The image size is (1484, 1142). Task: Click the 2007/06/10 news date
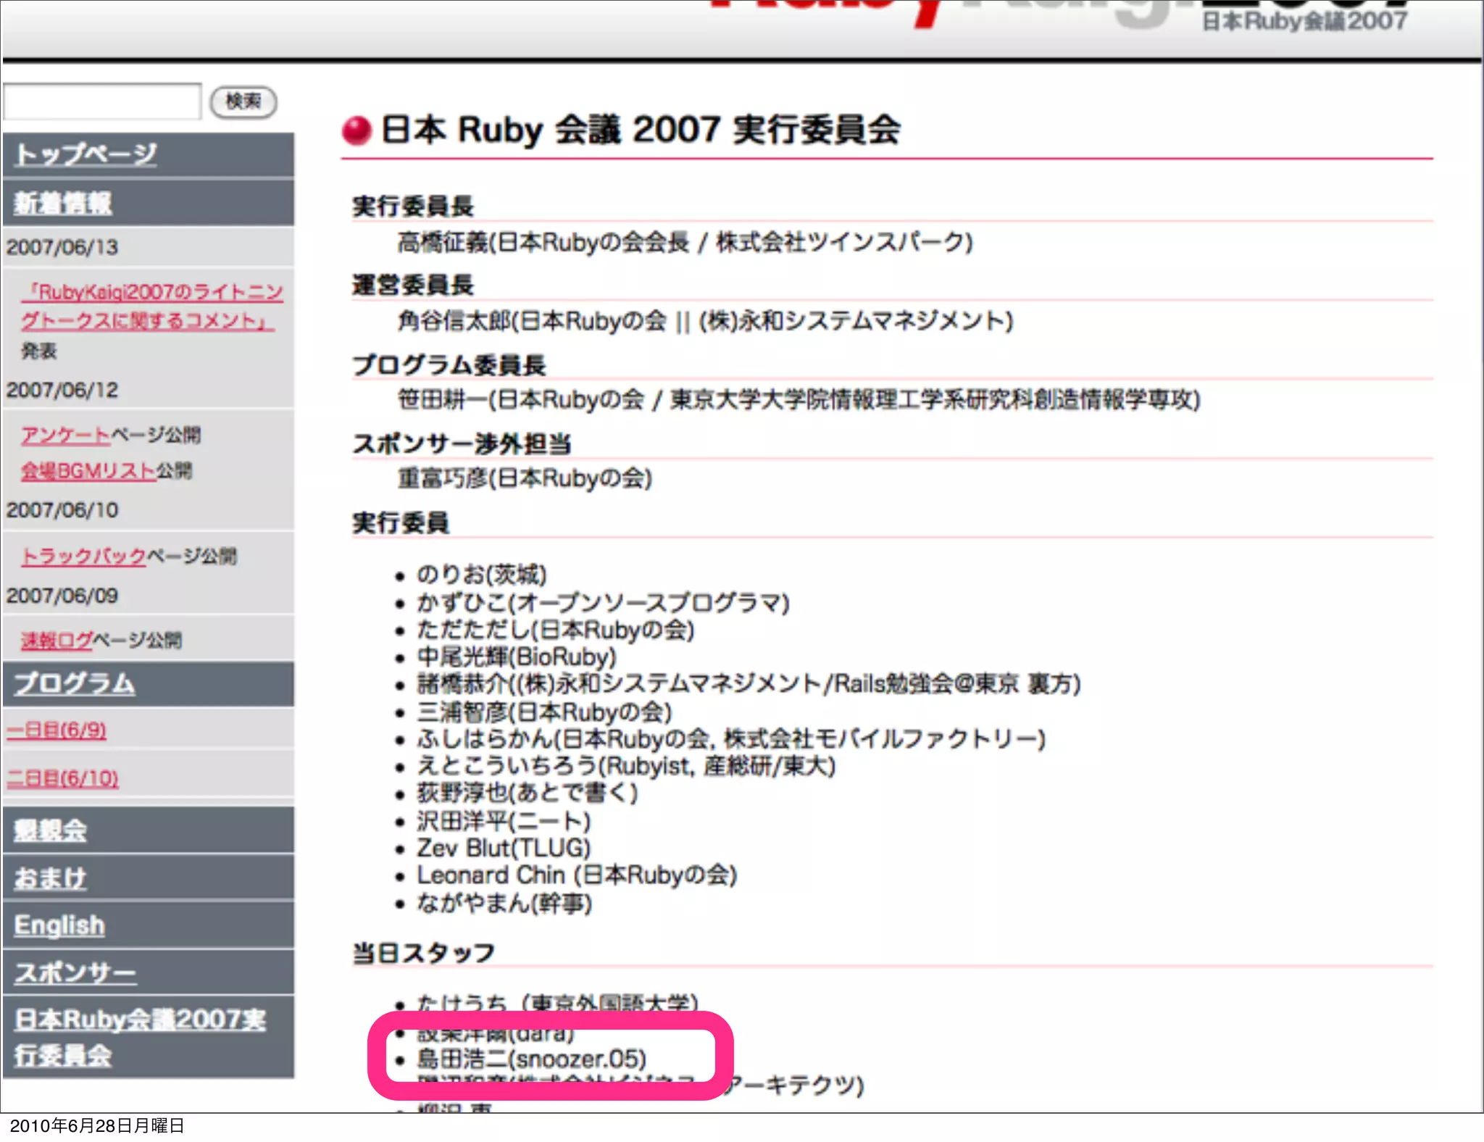click(62, 510)
